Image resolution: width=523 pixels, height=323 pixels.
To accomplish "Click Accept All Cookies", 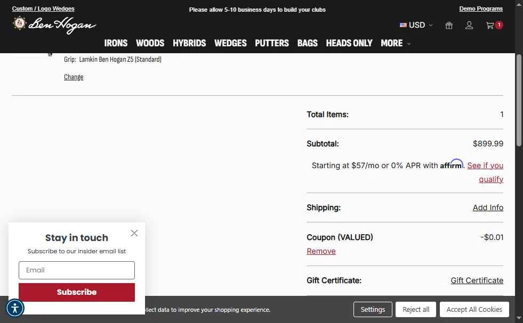I will [x=474, y=309].
